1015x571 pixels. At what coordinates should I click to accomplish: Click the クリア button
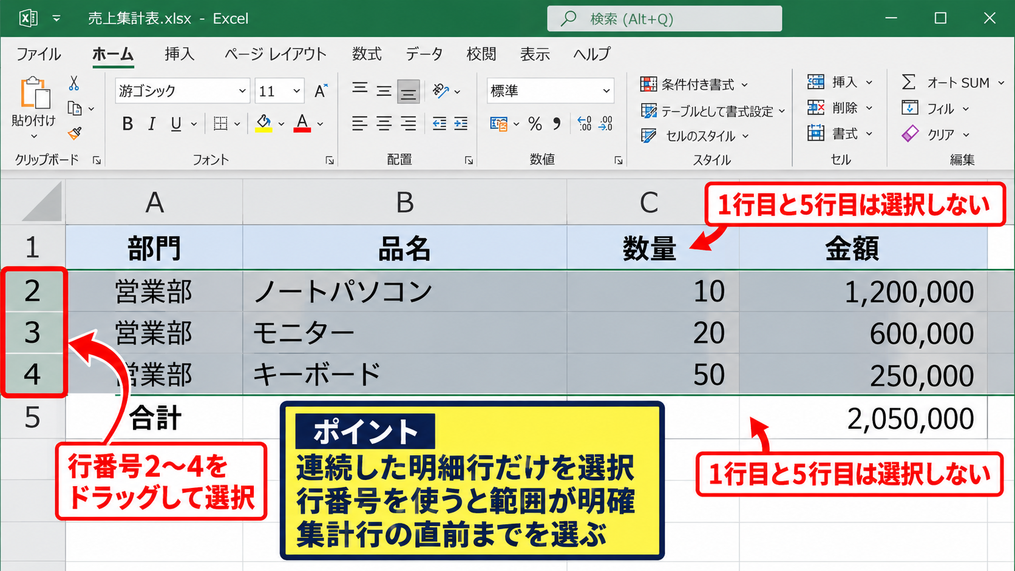point(935,134)
